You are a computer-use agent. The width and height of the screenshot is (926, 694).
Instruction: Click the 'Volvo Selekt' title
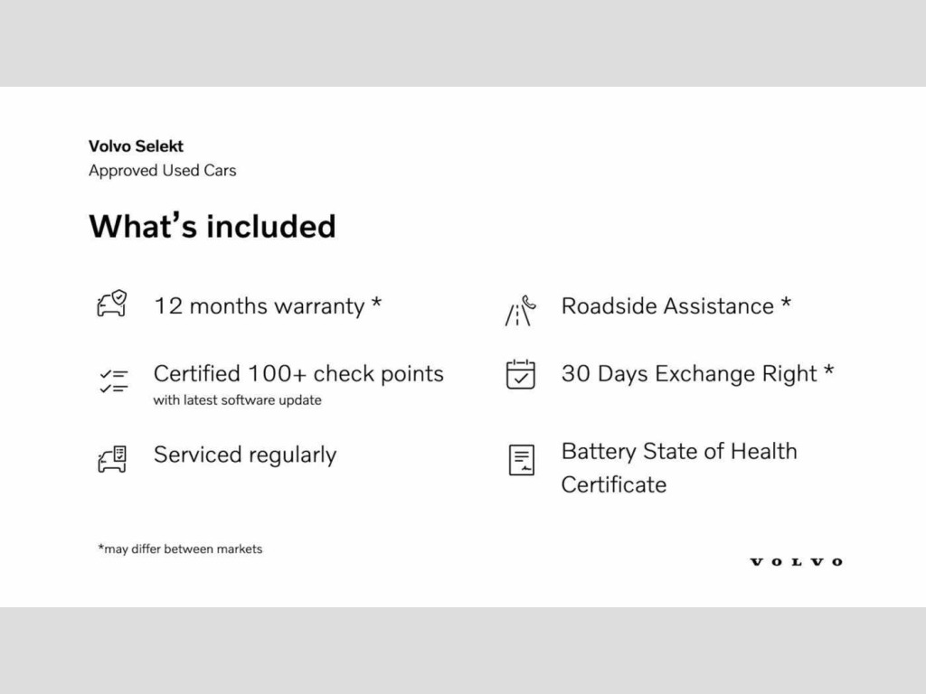tap(136, 145)
